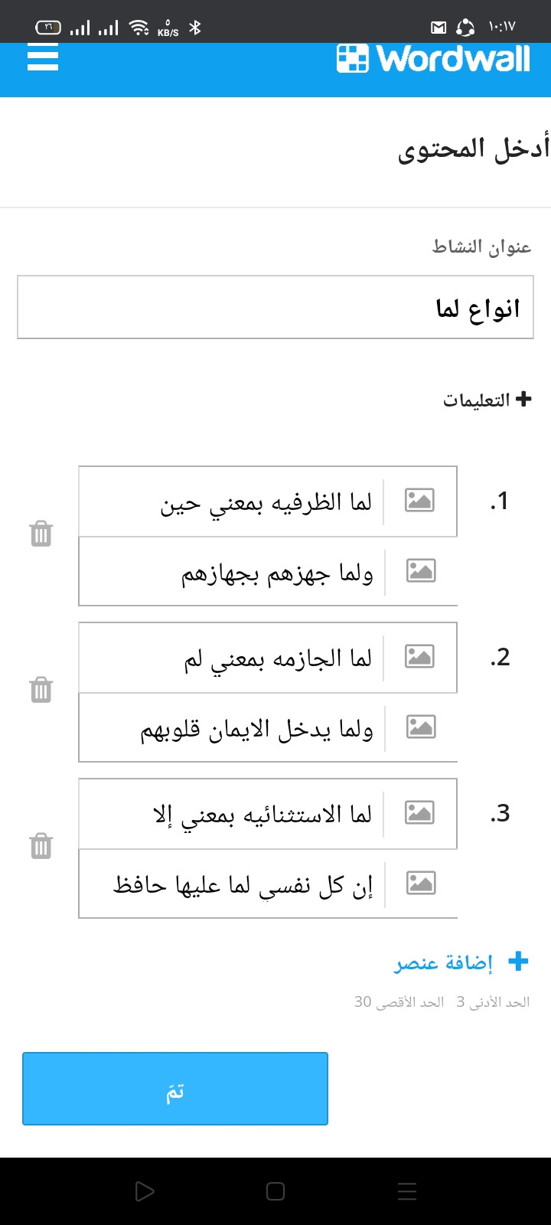Expand the التعليمات instructions section
Screen dimensions: 551x1225
pos(487,400)
